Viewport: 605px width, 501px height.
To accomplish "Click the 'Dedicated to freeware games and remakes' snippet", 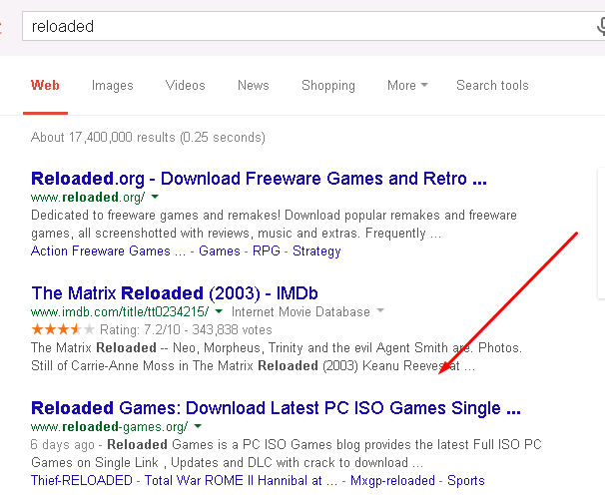I will pyautogui.click(x=274, y=225).
